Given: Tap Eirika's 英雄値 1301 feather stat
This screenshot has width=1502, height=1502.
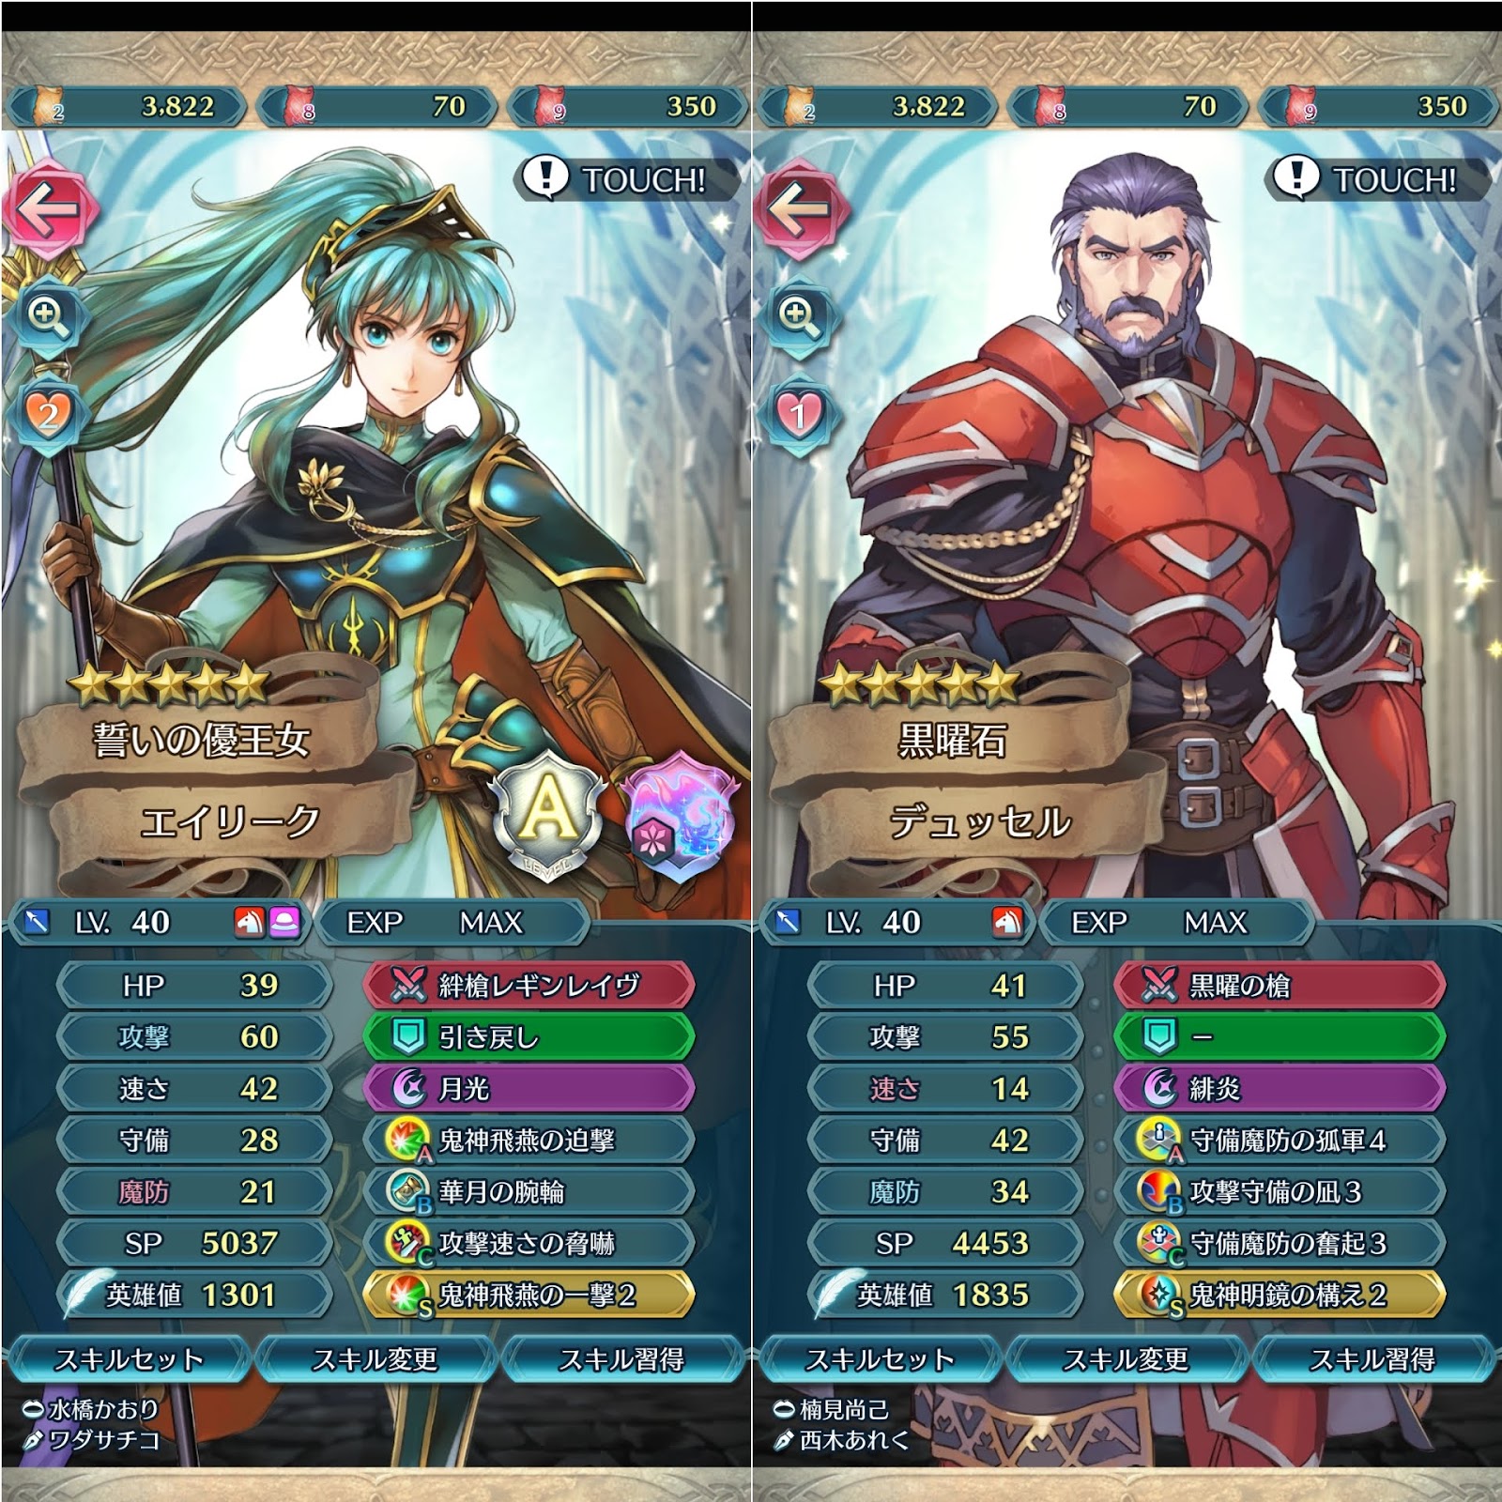Looking at the screenshot, I should [194, 1295].
